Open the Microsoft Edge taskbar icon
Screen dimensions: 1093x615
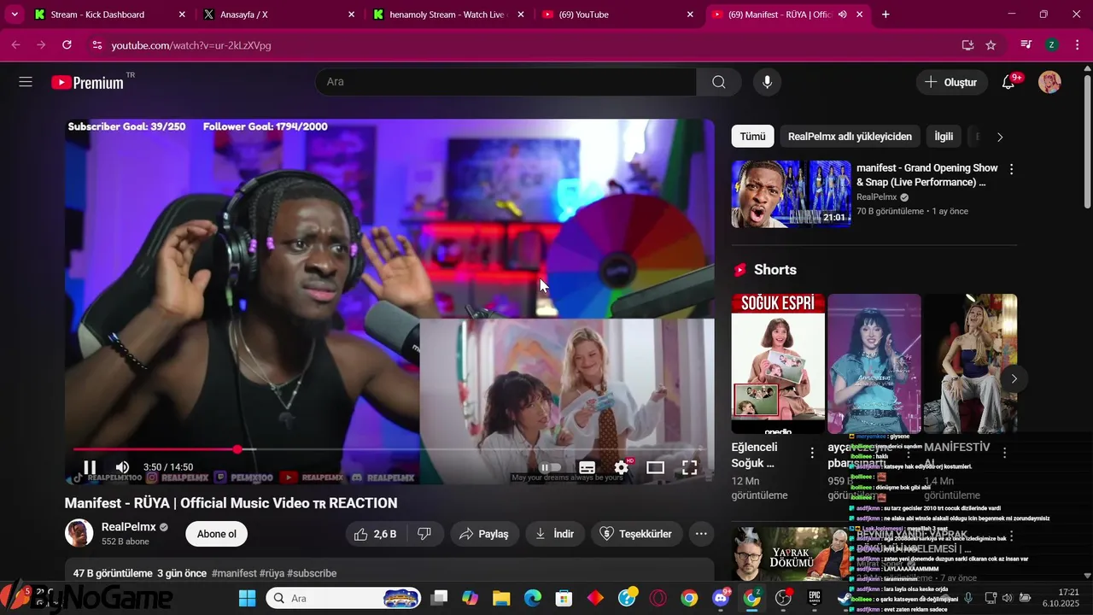[532, 598]
